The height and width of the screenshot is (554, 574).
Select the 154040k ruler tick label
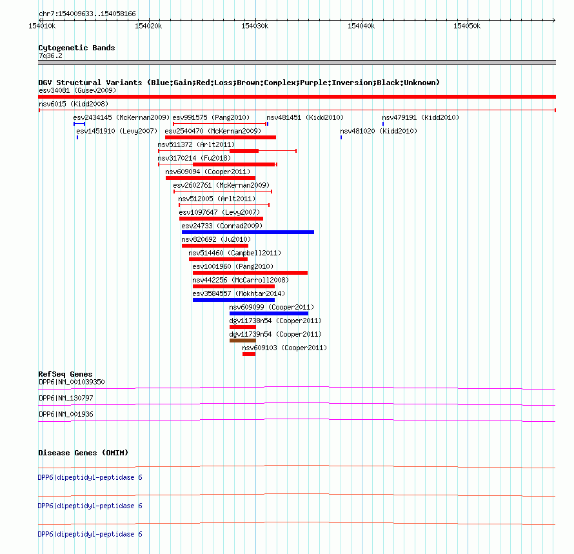[x=361, y=26]
